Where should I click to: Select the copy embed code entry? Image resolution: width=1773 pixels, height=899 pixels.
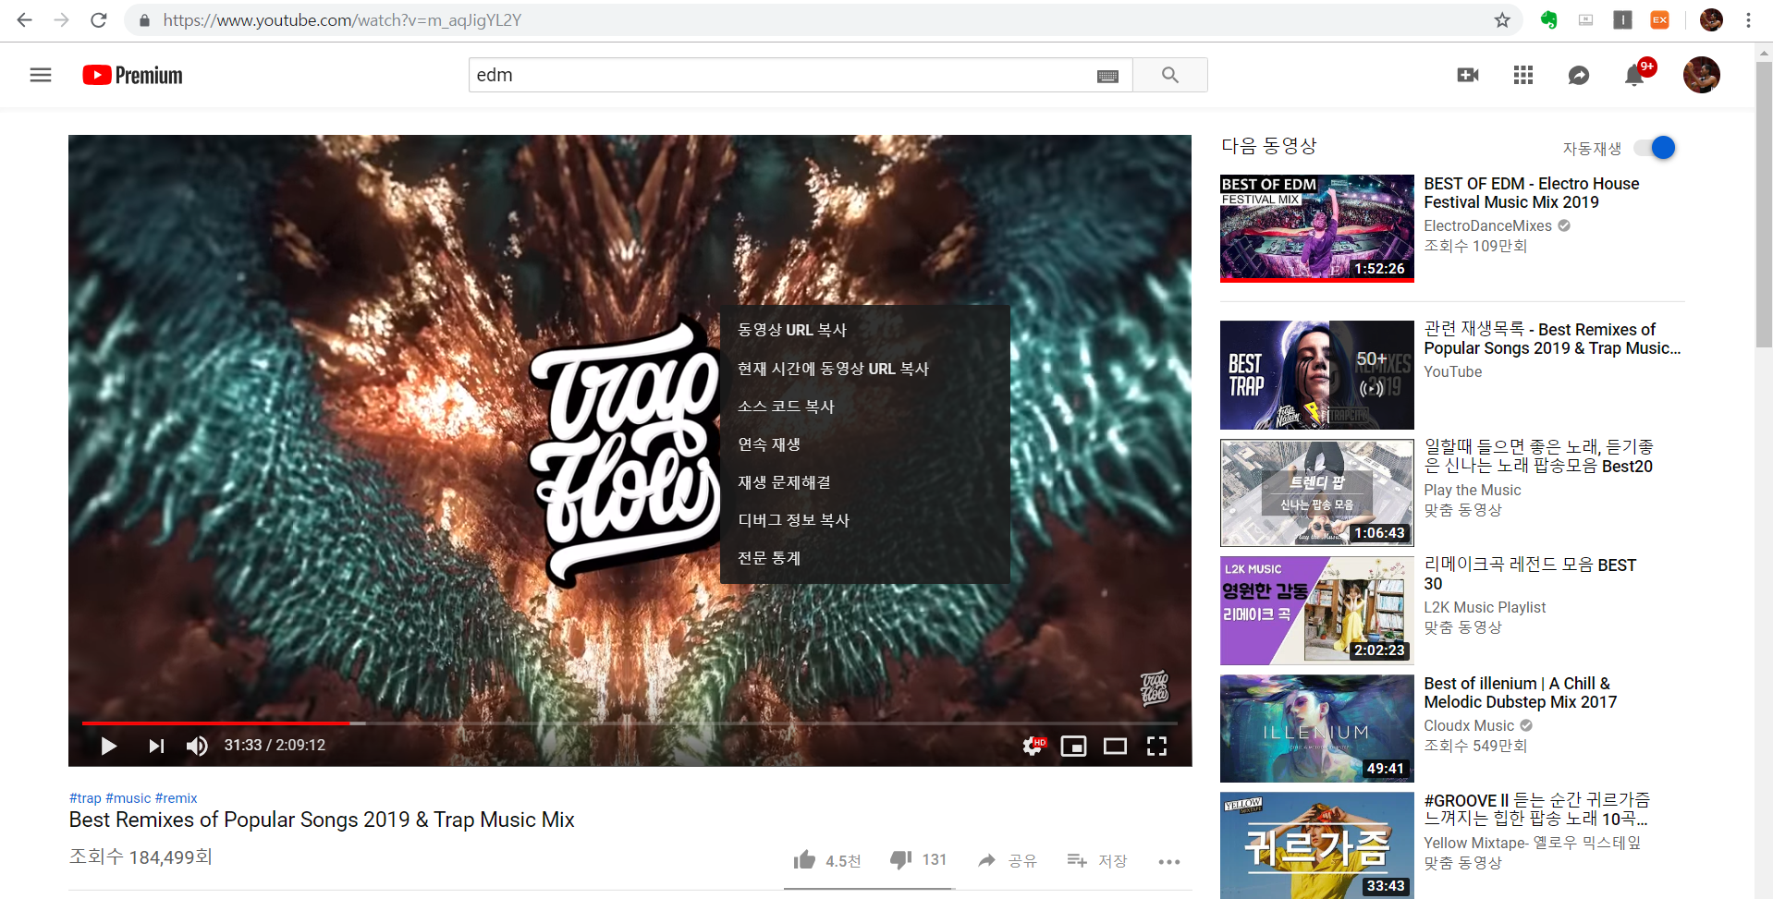(x=864, y=407)
